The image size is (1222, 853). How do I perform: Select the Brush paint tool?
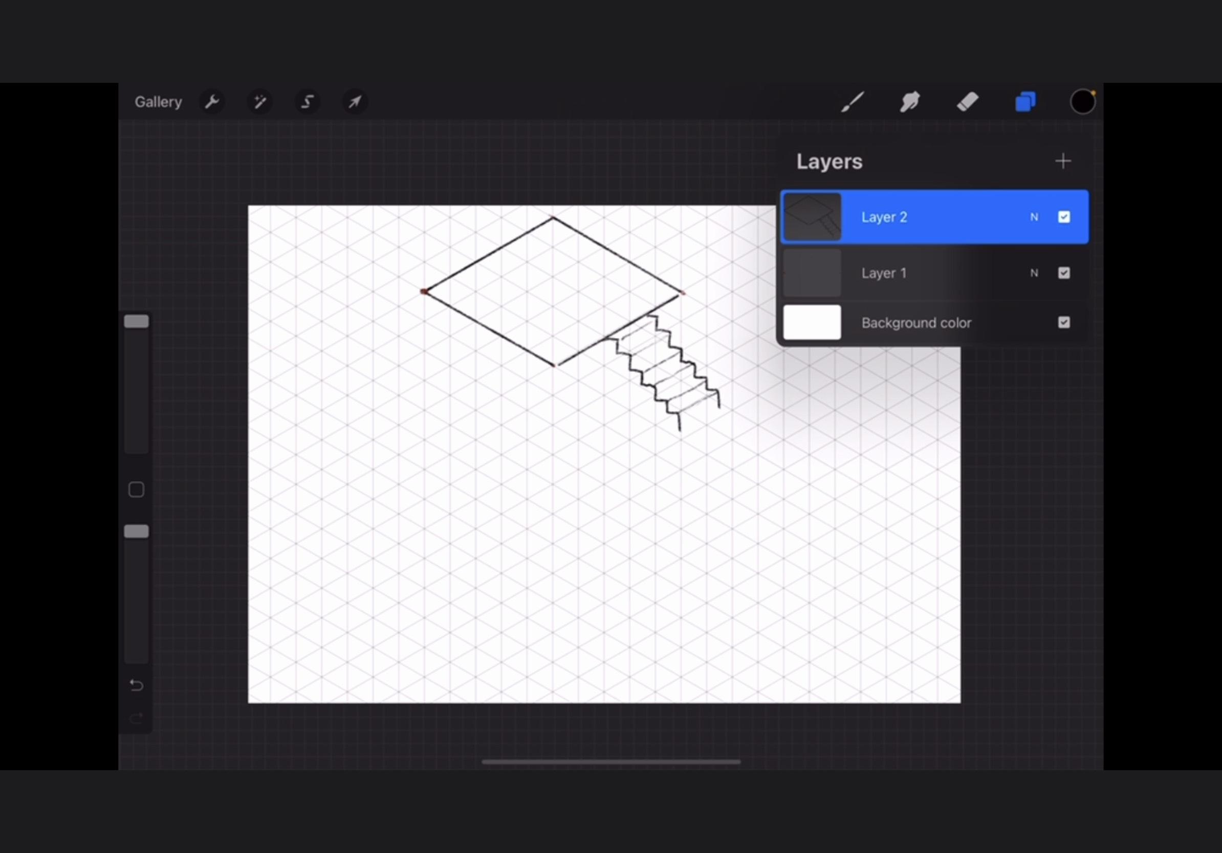pos(852,102)
